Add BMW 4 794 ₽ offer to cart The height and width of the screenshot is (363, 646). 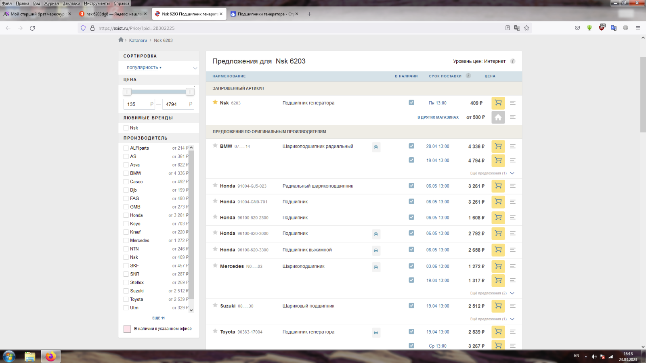[x=498, y=161]
